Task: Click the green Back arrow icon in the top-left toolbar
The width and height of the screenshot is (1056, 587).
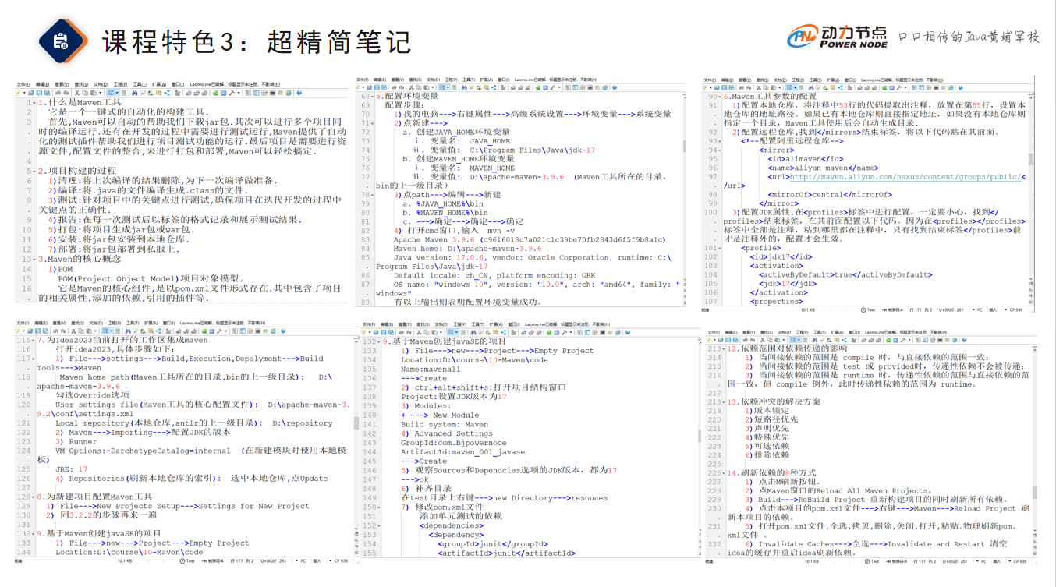Action: pyautogui.click(x=215, y=93)
